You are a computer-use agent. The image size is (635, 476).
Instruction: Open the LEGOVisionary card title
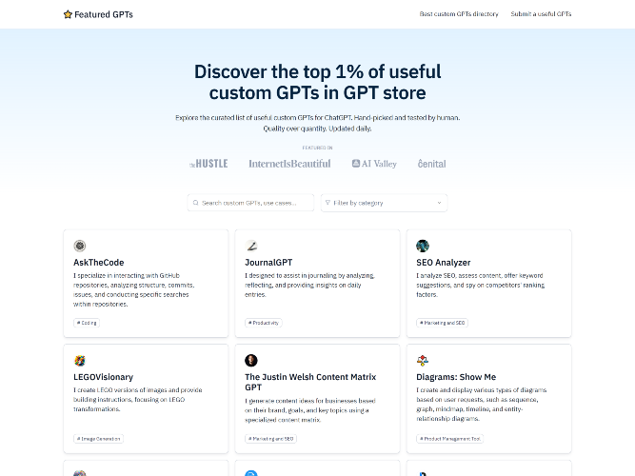point(103,377)
